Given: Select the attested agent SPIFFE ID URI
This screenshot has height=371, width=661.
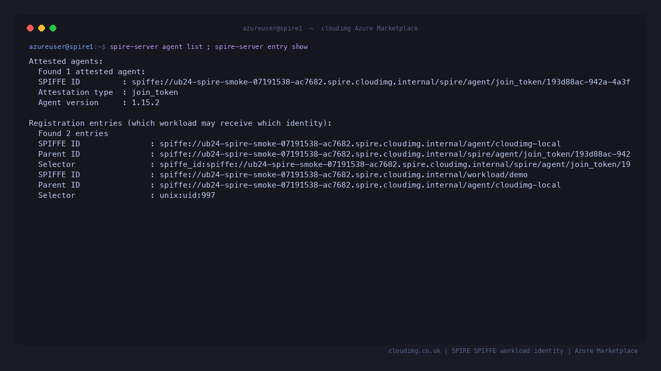Looking at the screenshot, I should [381, 82].
